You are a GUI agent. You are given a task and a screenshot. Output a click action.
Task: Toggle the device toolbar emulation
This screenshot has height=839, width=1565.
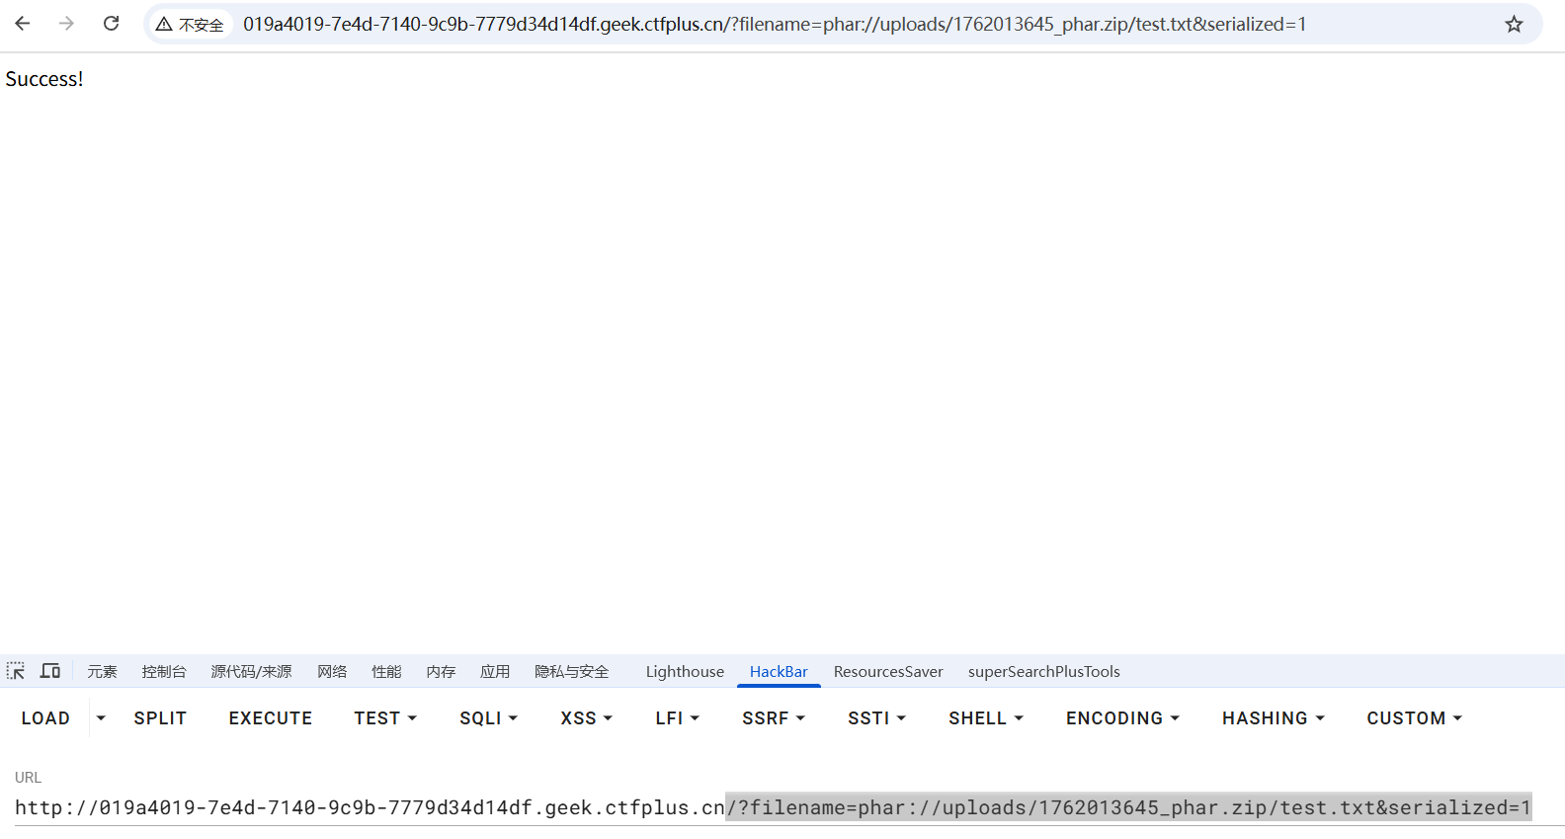(50, 671)
